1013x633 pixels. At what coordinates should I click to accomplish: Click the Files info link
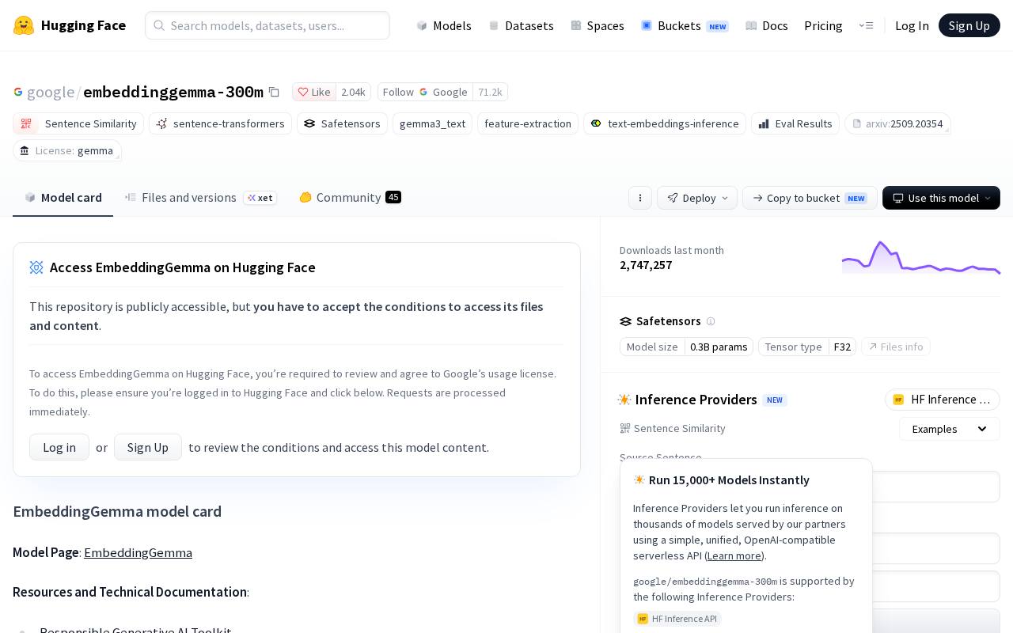pos(896,347)
